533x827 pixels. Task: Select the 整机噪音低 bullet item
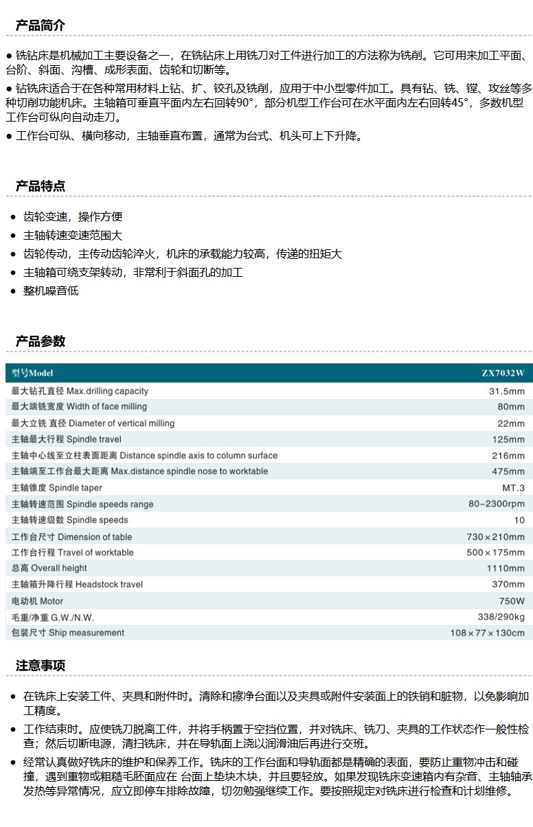pos(51,291)
